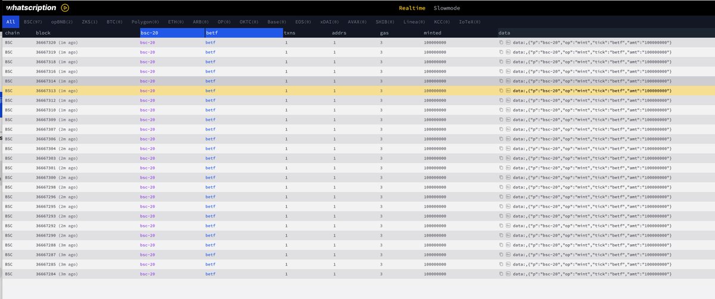This screenshot has width=715, height=299.
Task: Open the Polygon(0) chain tab
Action: tap(146, 21)
